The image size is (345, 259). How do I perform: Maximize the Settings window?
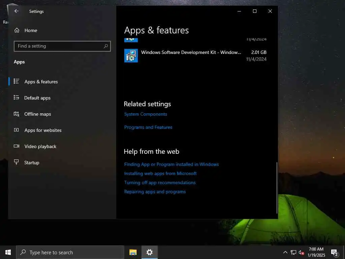(x=255, y=11)
